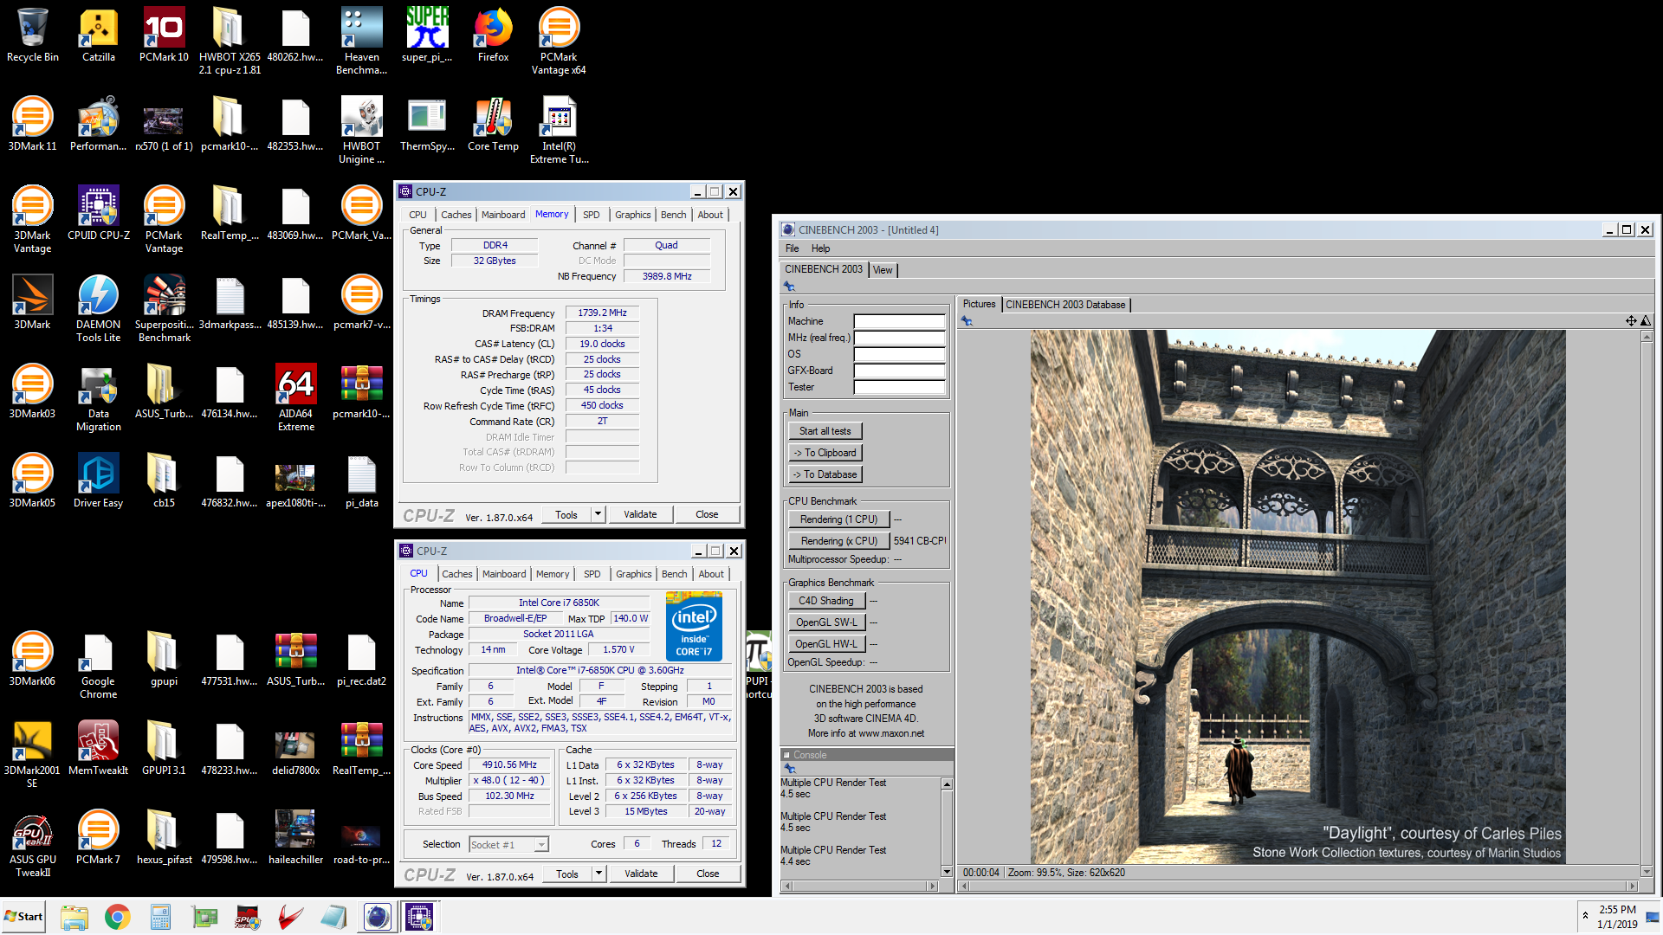
Task: Open the Help menu in CINEBENCH 2003
Action: point(820,248)
